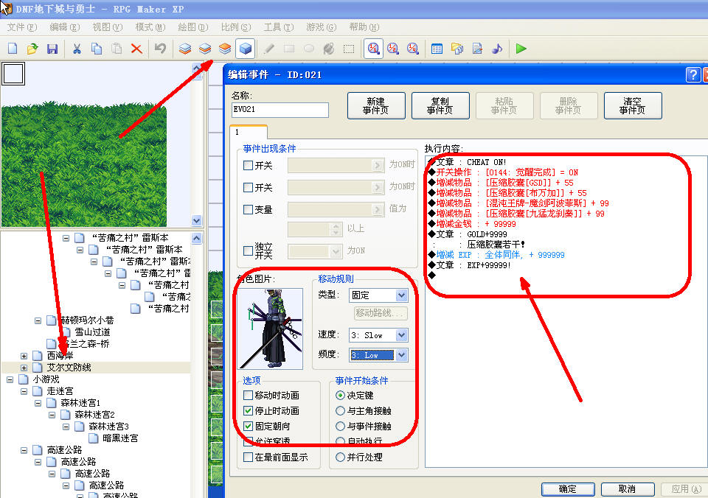
Task: Open the 文件(F) menu
Action: tap(21, 27)
